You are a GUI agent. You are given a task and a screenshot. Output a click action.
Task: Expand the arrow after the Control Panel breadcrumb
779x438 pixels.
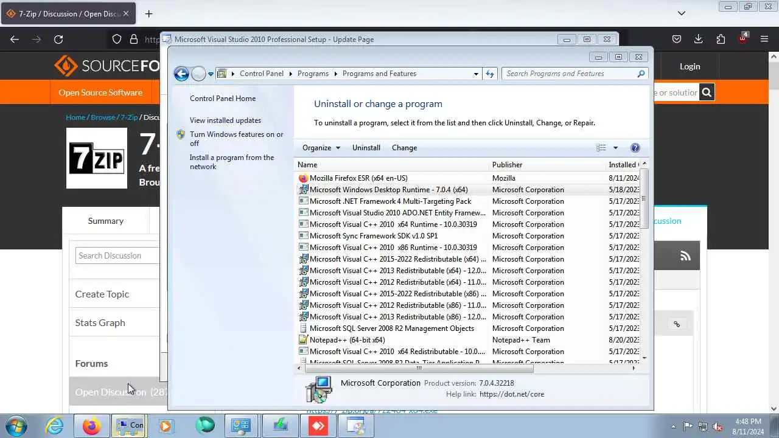pos(290,74)
